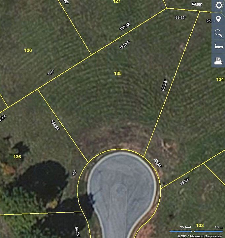Open the magnifying glass search tool
Screen dimensions: 225x238
[x=218, y=33]
